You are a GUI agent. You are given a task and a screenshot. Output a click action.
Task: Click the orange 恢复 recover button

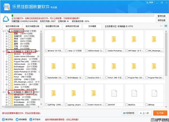(x=160, y=113)
